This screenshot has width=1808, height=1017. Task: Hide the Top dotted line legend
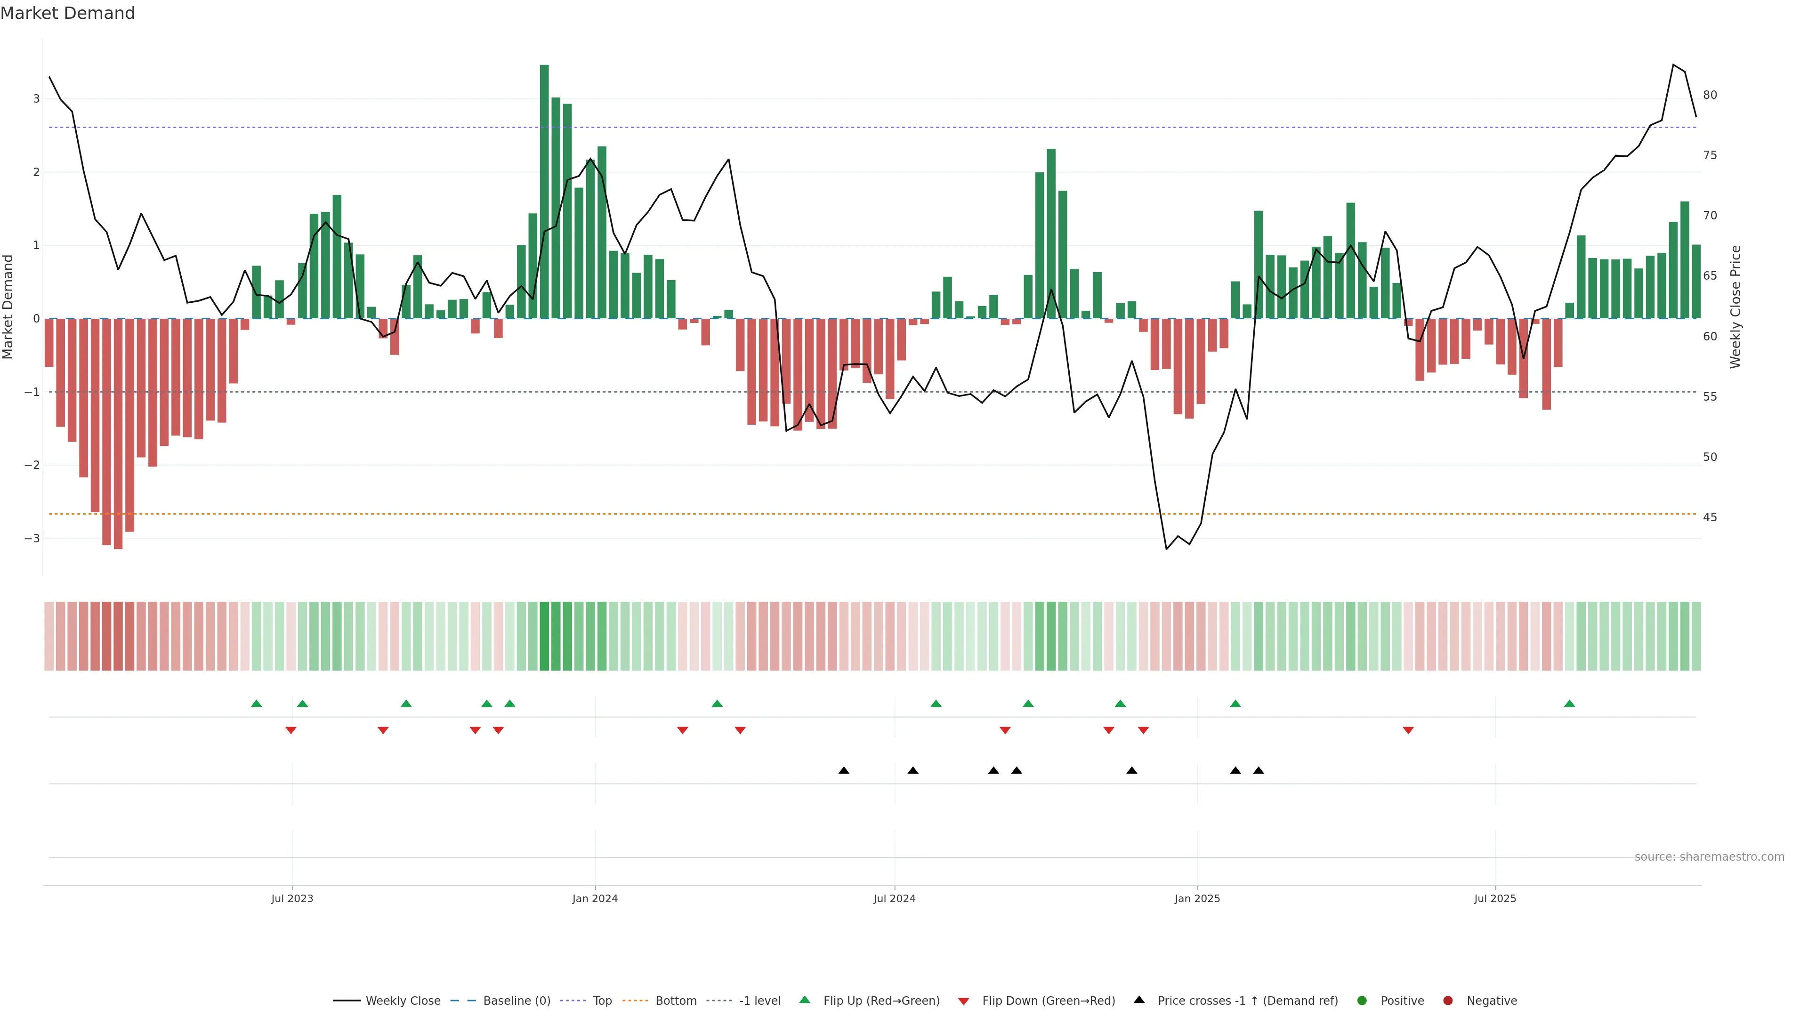click(x=602, y=1001)
